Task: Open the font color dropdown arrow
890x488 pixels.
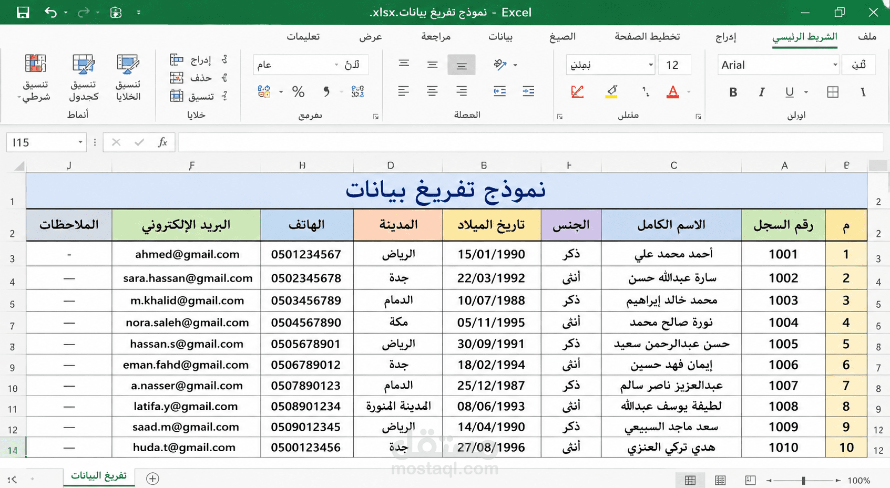Action: (x=689, y=92)
